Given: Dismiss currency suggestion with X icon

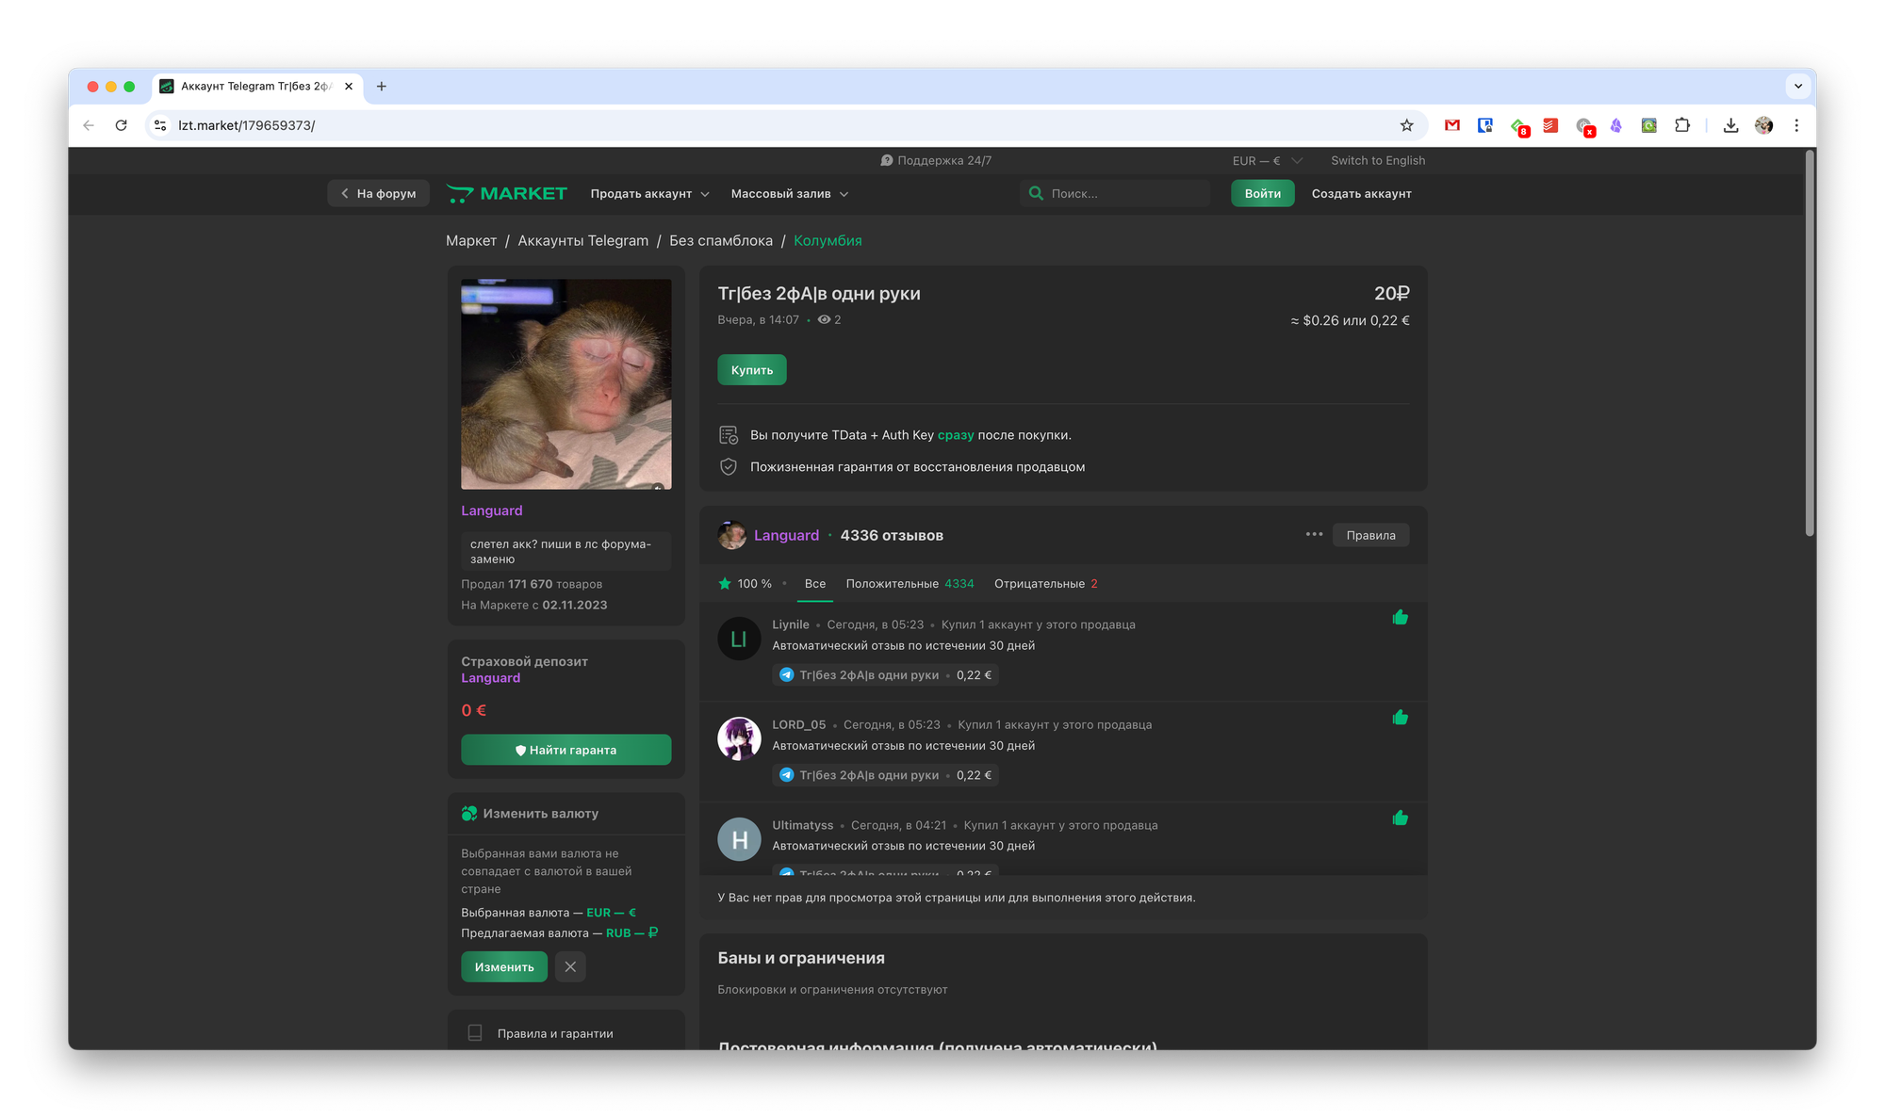Looking at the screenshot, I should pos(570,967).
